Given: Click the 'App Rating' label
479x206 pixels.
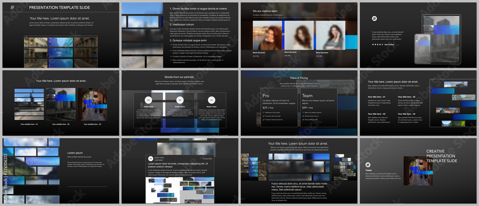Looking at the screenshot, I should [x=389, y=44].
